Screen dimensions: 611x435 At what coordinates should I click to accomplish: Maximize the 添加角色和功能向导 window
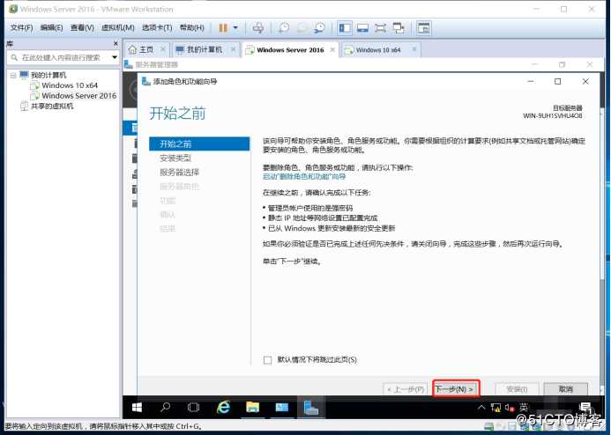[557, 81]
